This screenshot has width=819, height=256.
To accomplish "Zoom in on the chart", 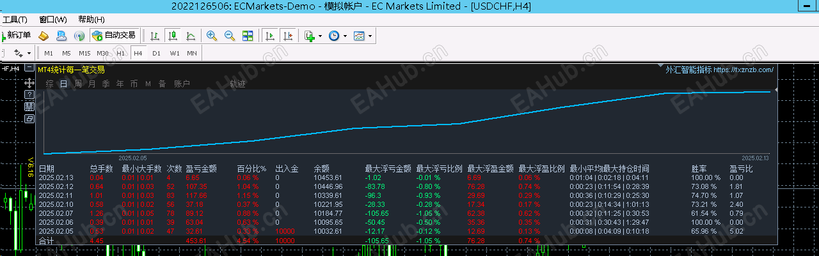I will coord(212,36).
